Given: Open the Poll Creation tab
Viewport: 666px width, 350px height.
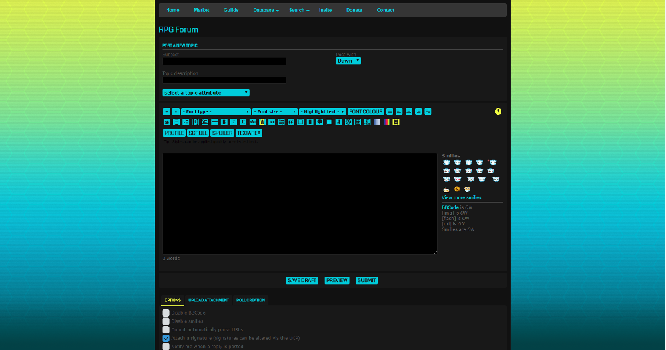Looking at the screenshot, I should 250,300.
